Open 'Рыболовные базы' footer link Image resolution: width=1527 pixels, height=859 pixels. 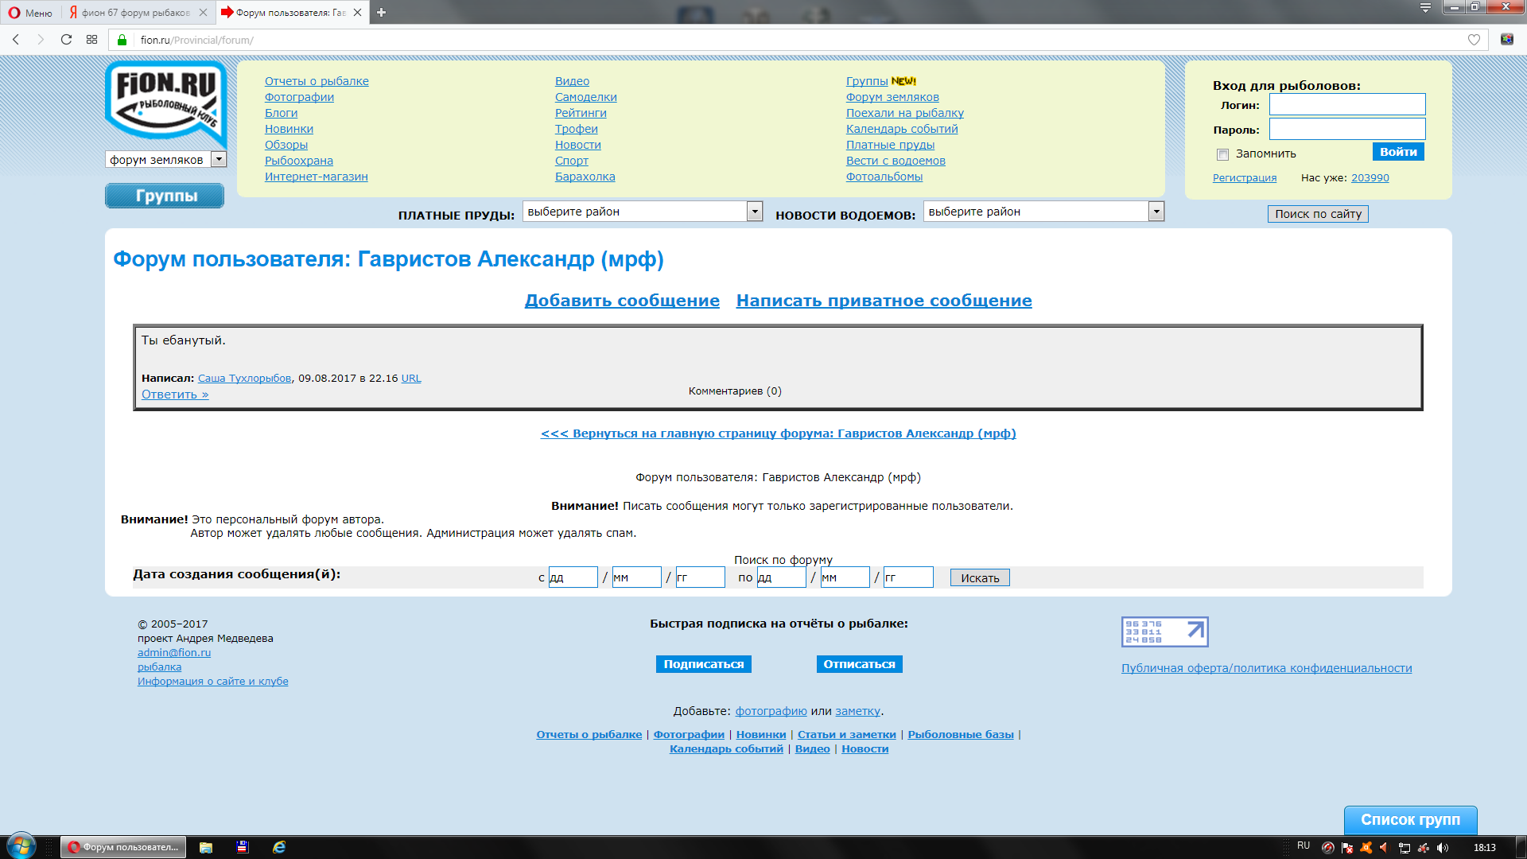click(961, 735)
